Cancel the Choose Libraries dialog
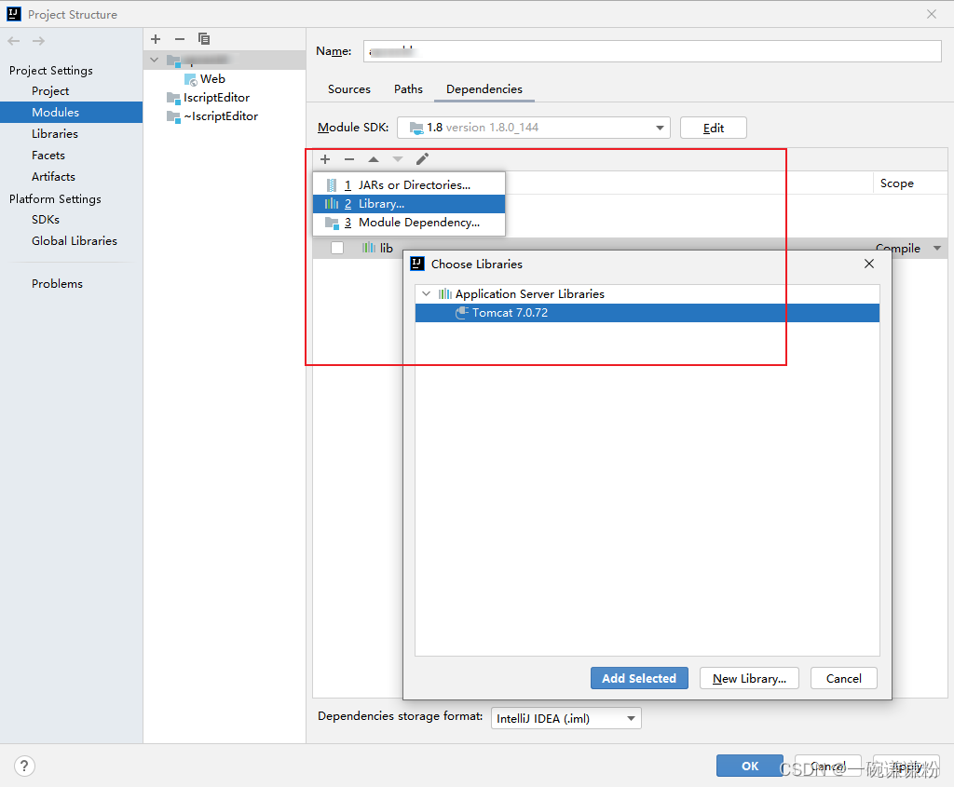Screen dimensions: 954x787 pyautogui.click(x=843, y=678)
